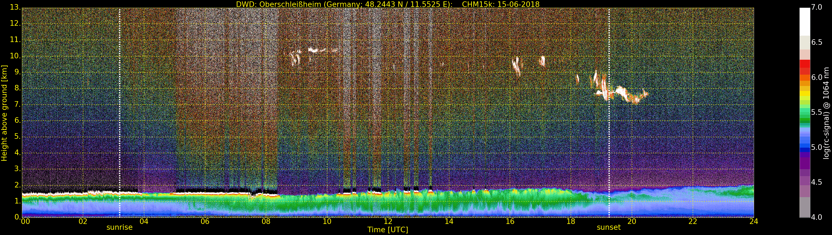
Task: Click the colorbar tick label '4.0'
Action: click(816, 217)
